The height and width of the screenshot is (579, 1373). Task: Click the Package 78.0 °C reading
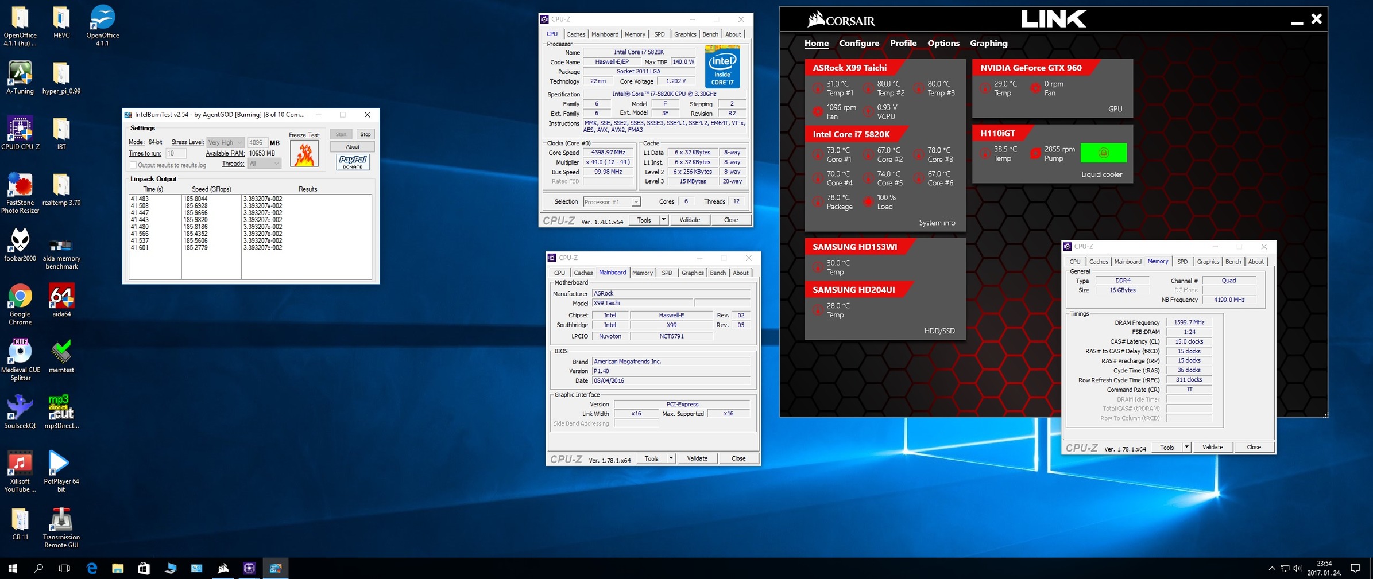tap(833, 202)
